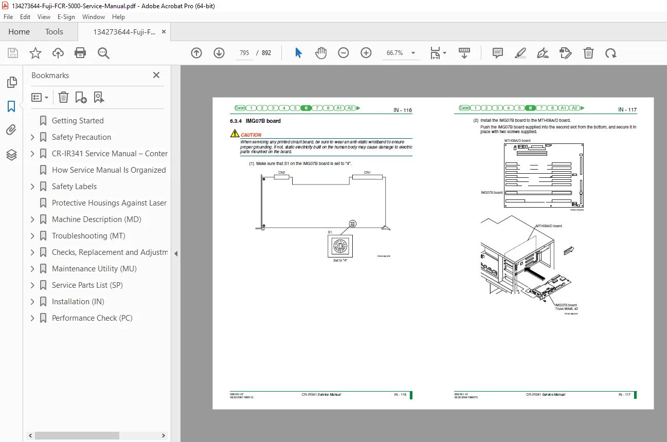The image size is (667, 442).
Task: Collapse the navigation pane with the arrow handle
Action: (x=176, y=253)
